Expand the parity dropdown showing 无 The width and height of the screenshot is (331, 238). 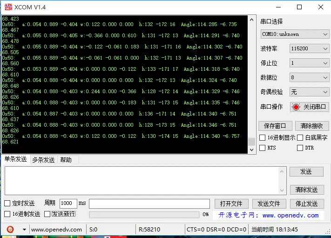[x=309, y=92]
